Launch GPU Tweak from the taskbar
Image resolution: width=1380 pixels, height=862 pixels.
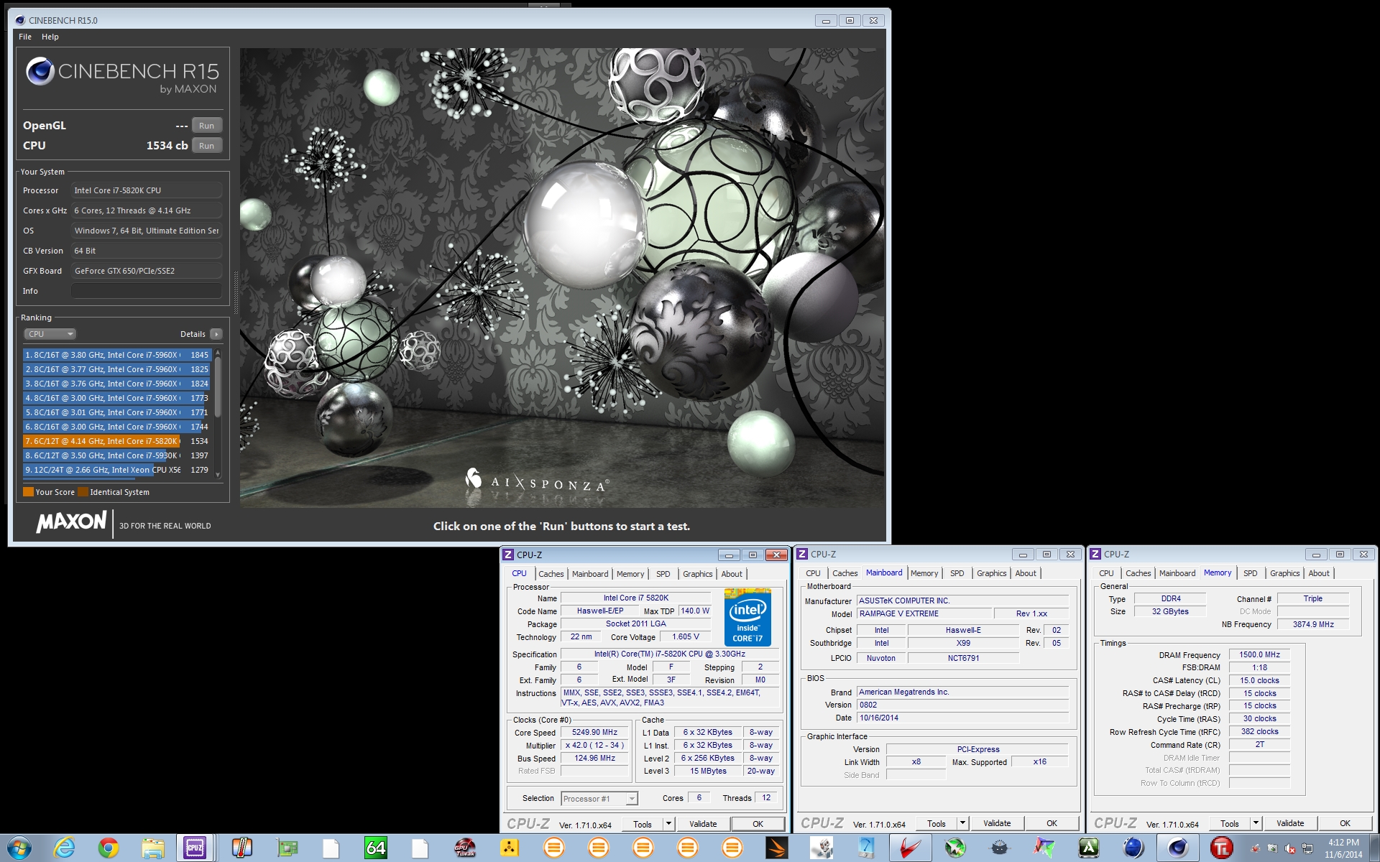(x=465, y=848)
